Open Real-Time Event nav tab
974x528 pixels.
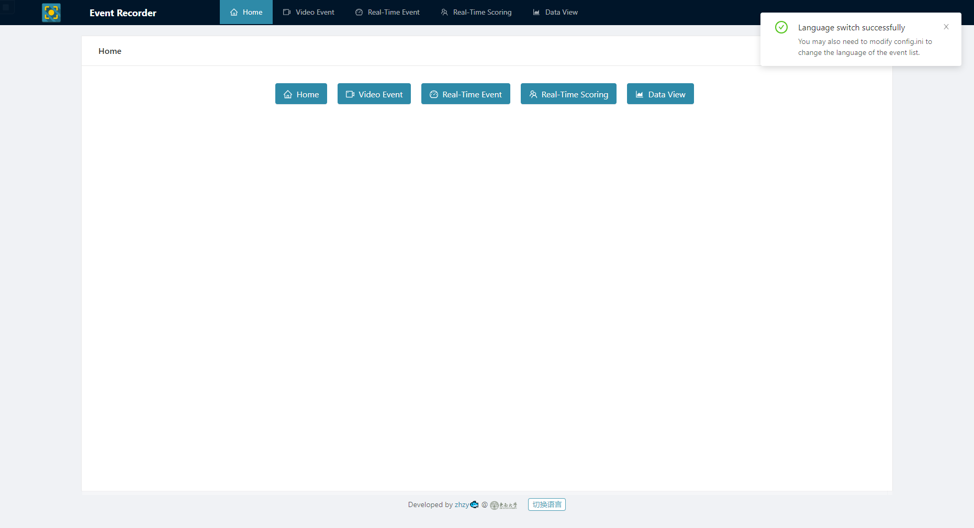pos(387,12)
